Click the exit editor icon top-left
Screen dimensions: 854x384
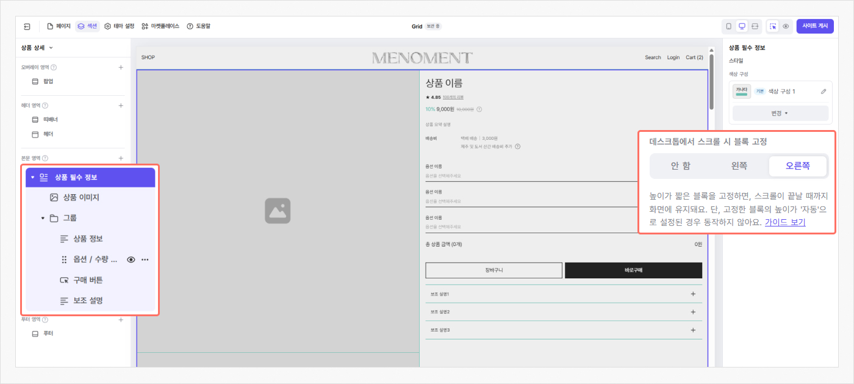coord(26,26)
